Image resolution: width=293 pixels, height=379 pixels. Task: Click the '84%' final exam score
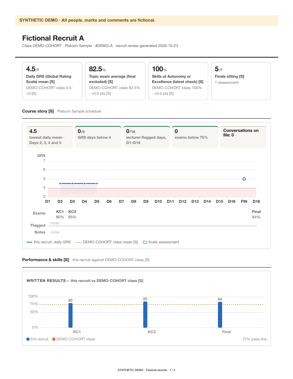(256, 217)
